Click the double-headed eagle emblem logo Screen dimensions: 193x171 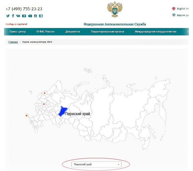pyautogui.click(x=115, y=9)
